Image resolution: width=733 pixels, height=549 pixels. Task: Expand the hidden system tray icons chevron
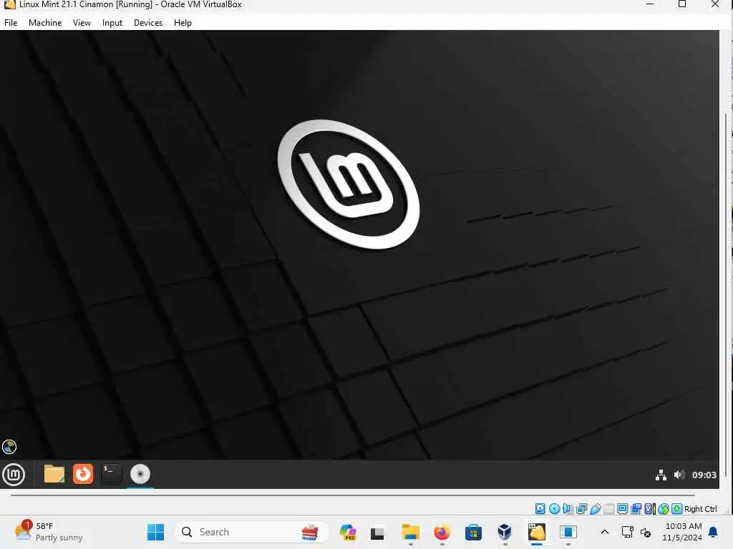pyautogui.click(x=604, y=532)
